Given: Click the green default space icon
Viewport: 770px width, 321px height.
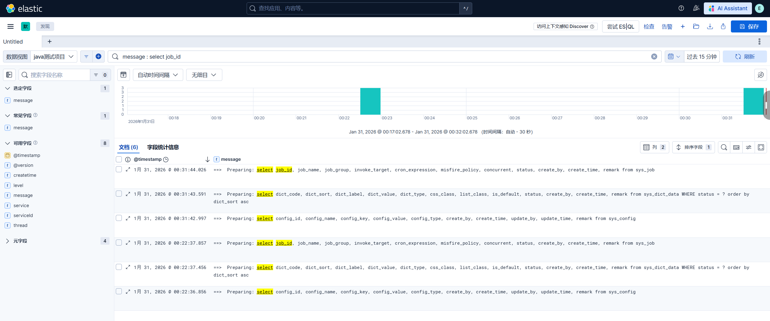Looking at the screenshot, I should tap(26, 26).
